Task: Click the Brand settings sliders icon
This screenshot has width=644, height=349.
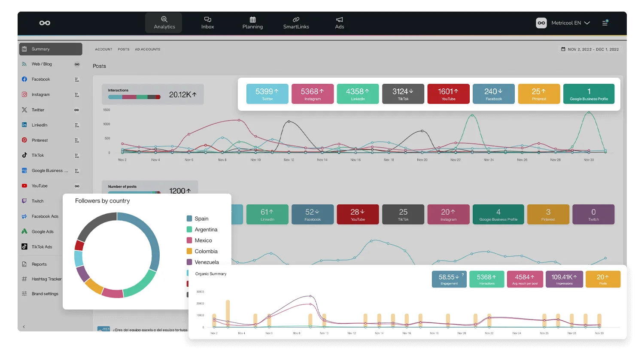Action: [24, 294]
